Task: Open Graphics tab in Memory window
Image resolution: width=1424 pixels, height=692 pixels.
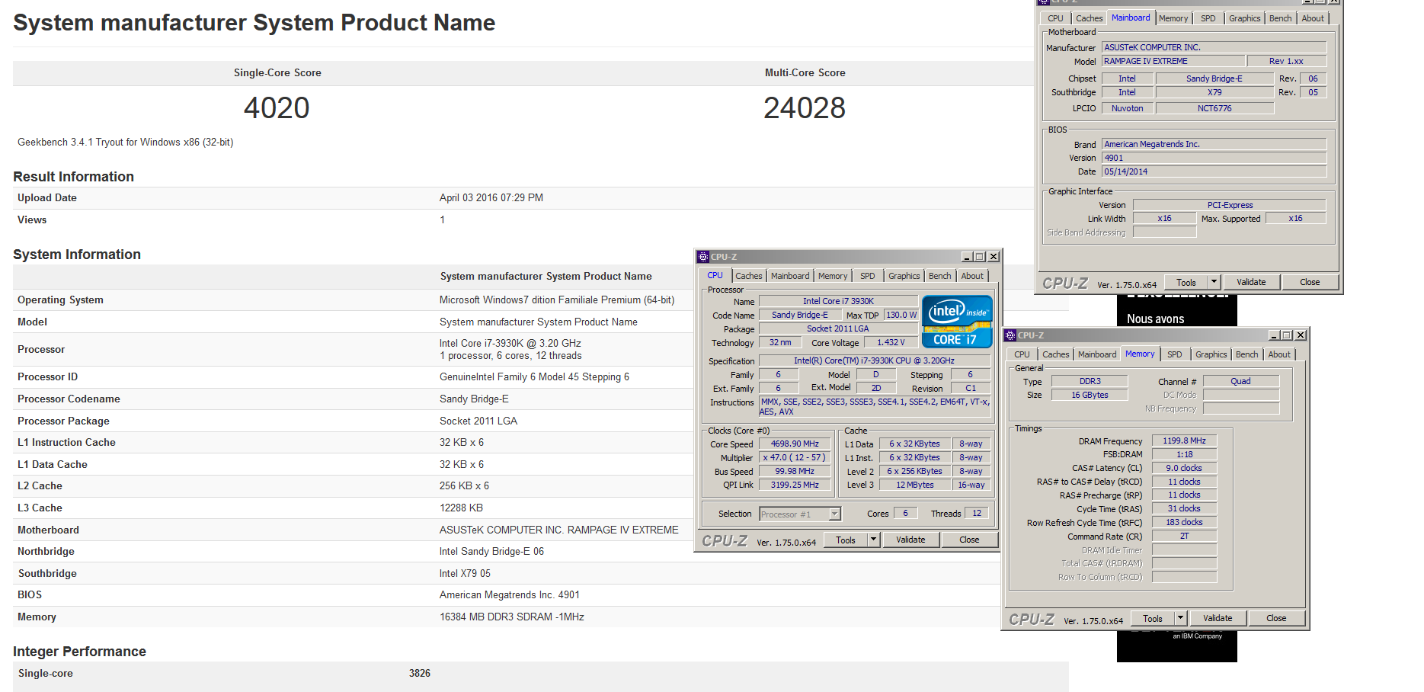Action: (x=1211, y=354)
